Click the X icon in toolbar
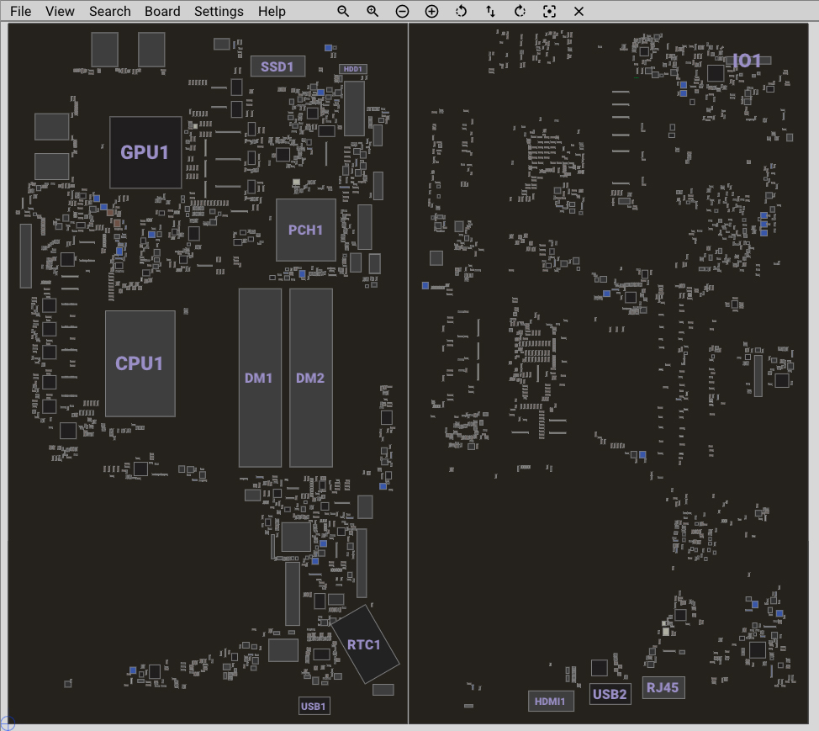The width and height of the screenshot is (819, 731). 579,12
